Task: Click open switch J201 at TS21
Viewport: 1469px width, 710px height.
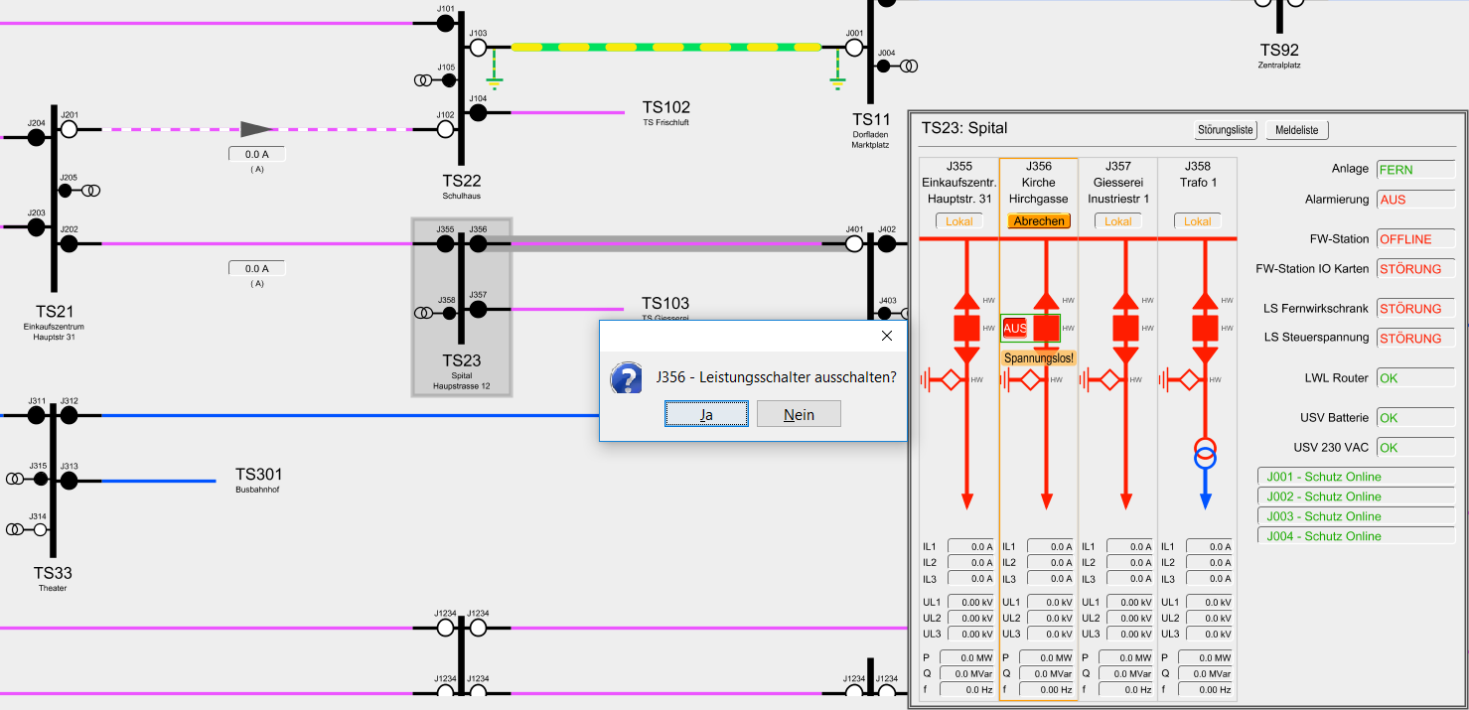Action: pyautogui.click(x=69, y=129)
